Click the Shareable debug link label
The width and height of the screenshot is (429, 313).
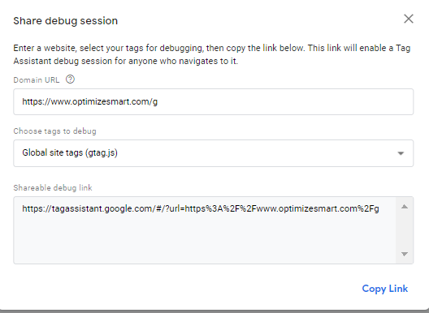click(x=53, y=188)
